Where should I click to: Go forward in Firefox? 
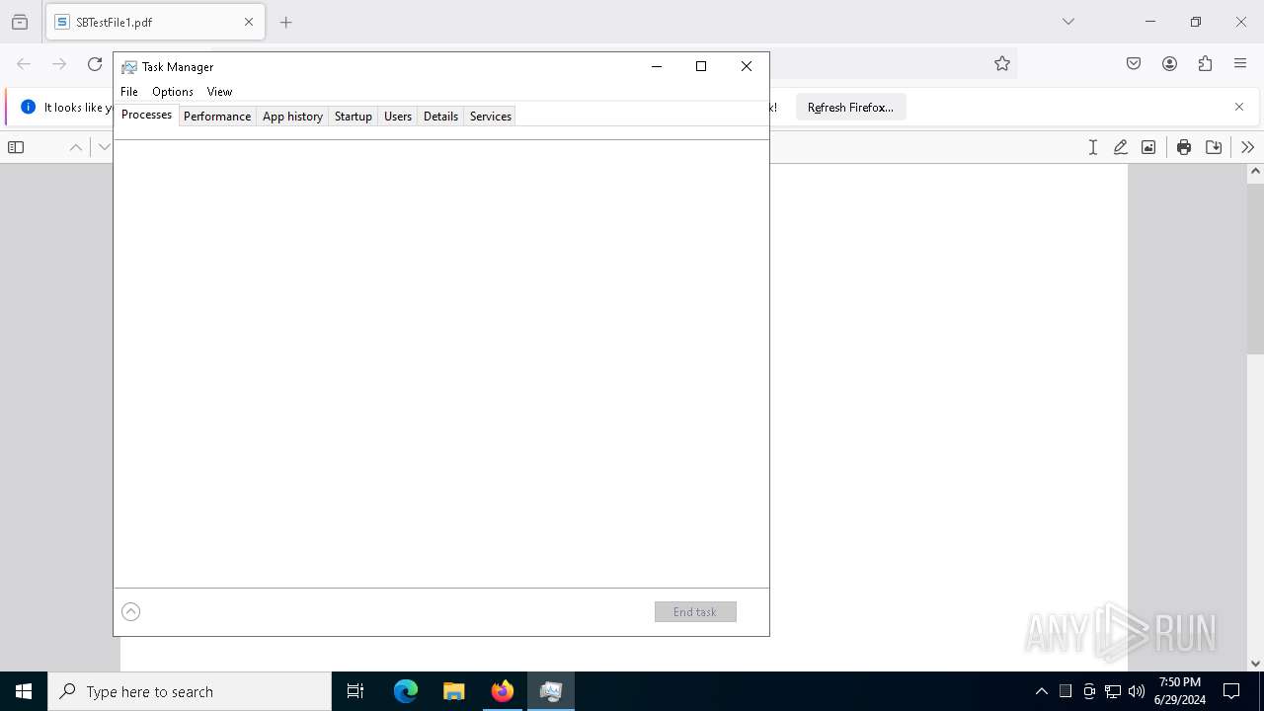[59, 64]
